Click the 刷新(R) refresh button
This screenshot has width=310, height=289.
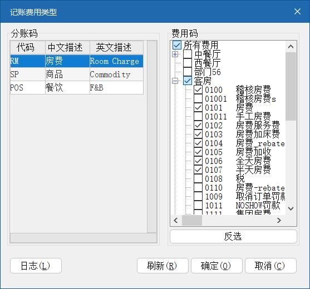[163, 266]
